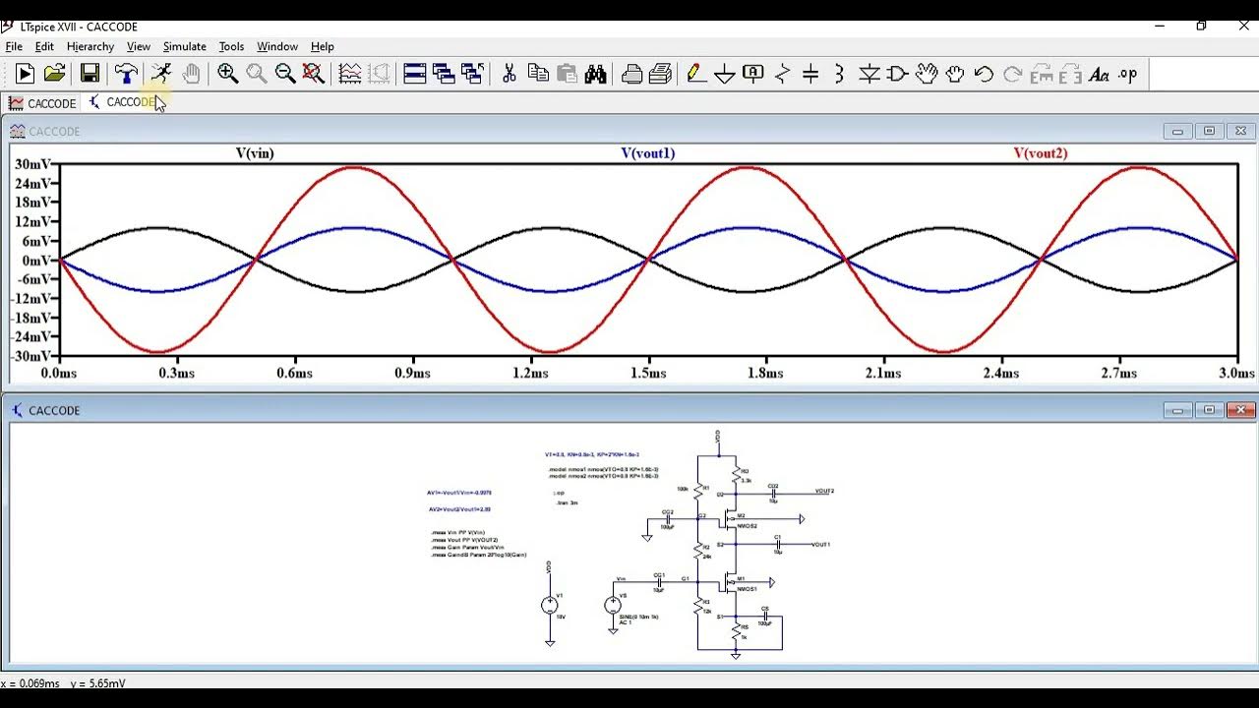
Task: Click the Paste clipboard icon
Action: 567,74
